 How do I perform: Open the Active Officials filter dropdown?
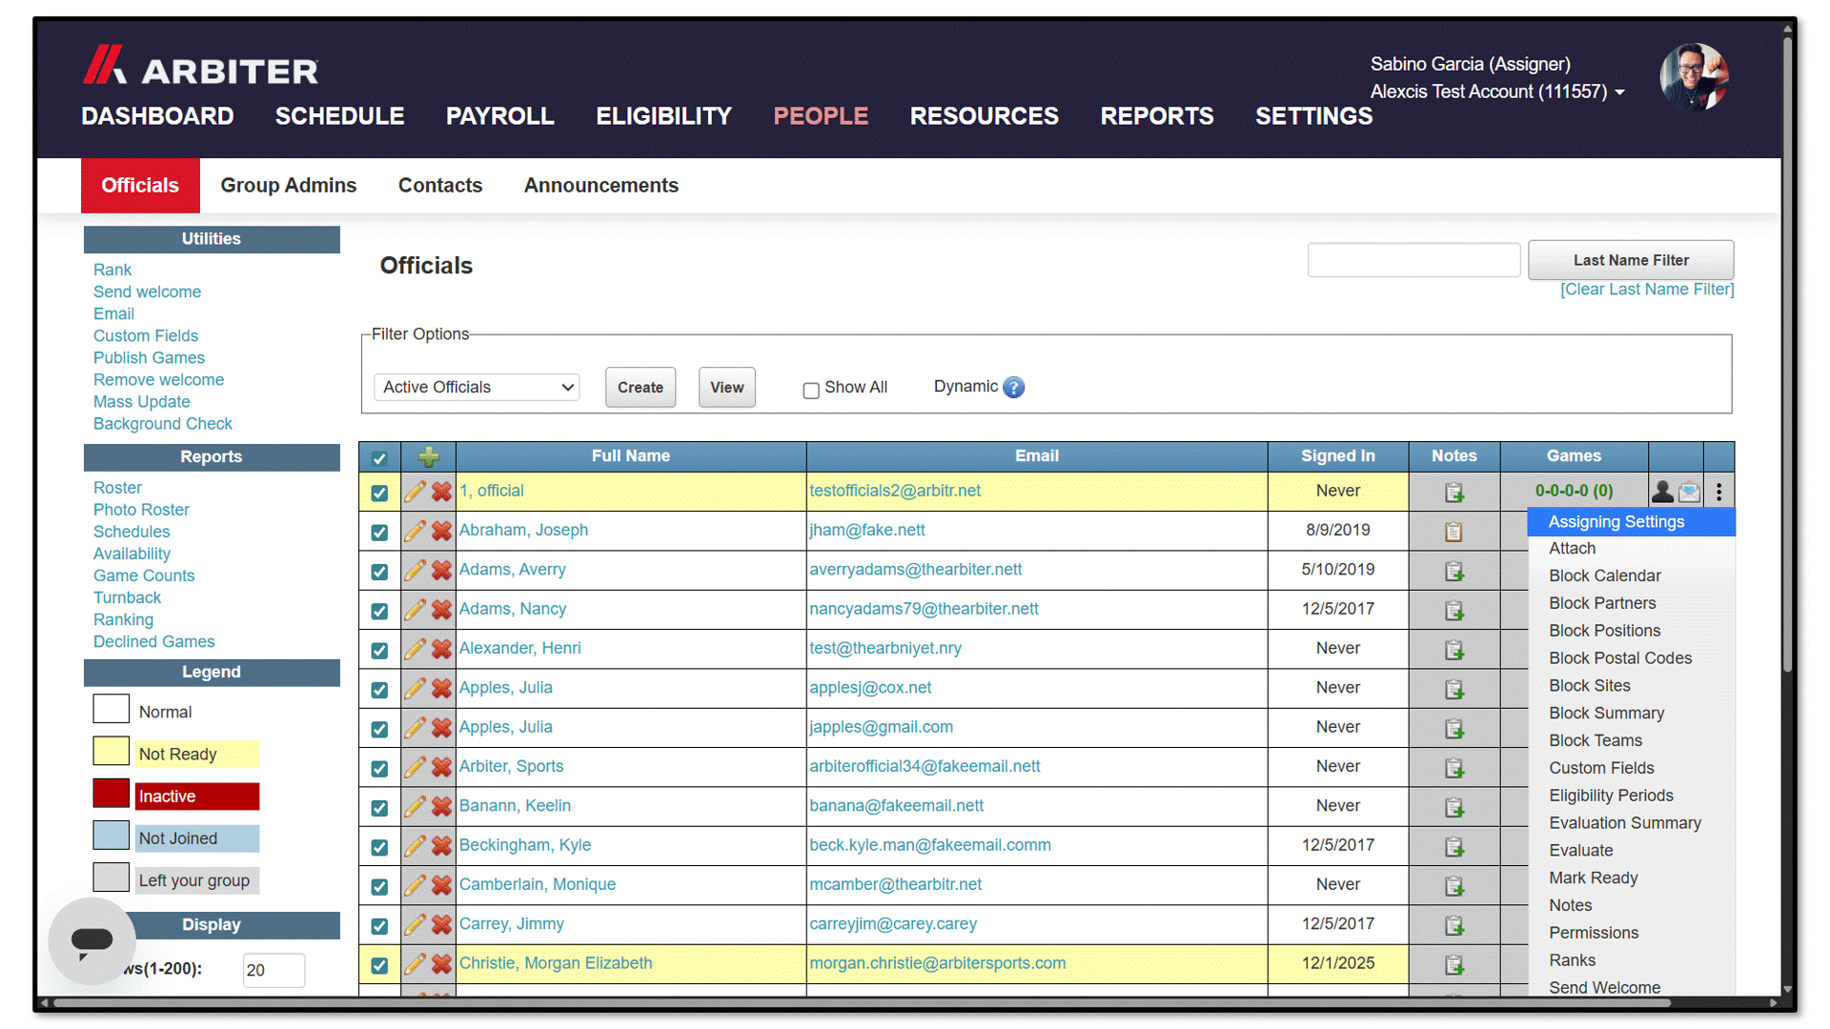pyautogui.click(x=477, y=387)
